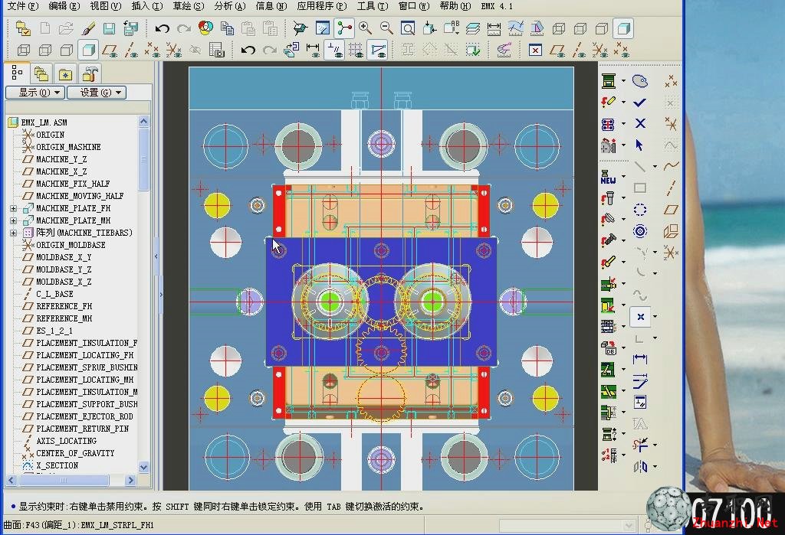Open the 草绘(S) menu
This screenshot has width=785, height=535.
(x=189, y=6)
